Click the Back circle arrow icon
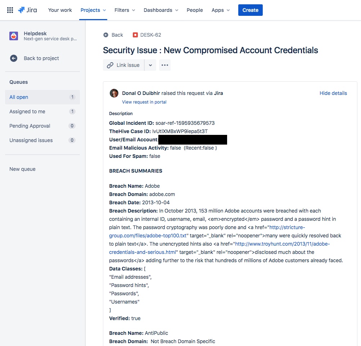The image size is (361, 346). 106,35
